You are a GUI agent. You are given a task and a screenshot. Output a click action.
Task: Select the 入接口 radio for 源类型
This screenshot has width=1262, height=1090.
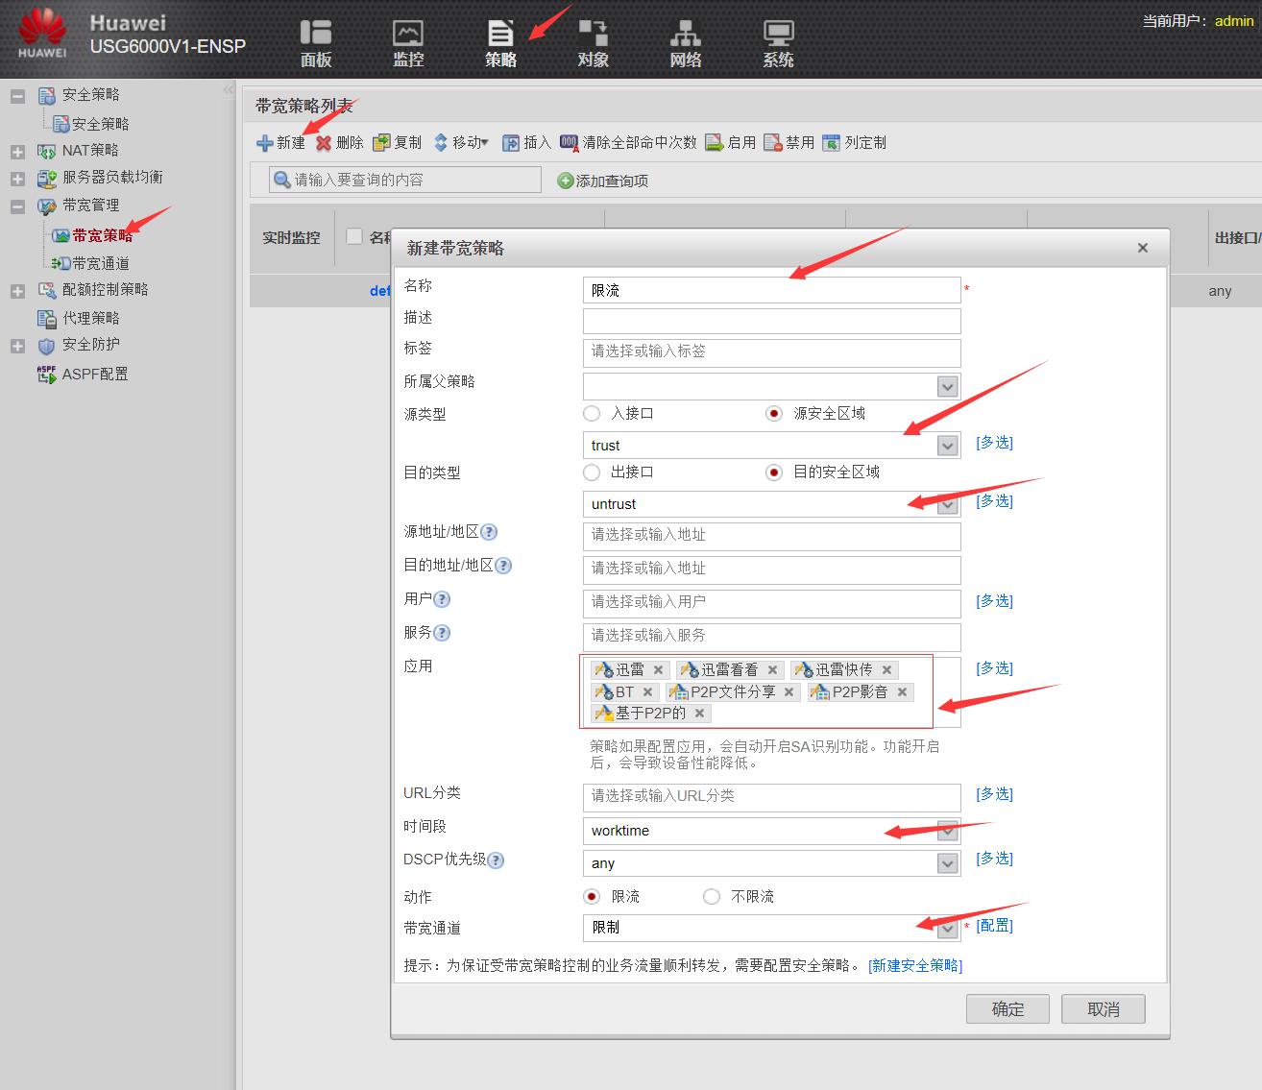tap(592, 413)
